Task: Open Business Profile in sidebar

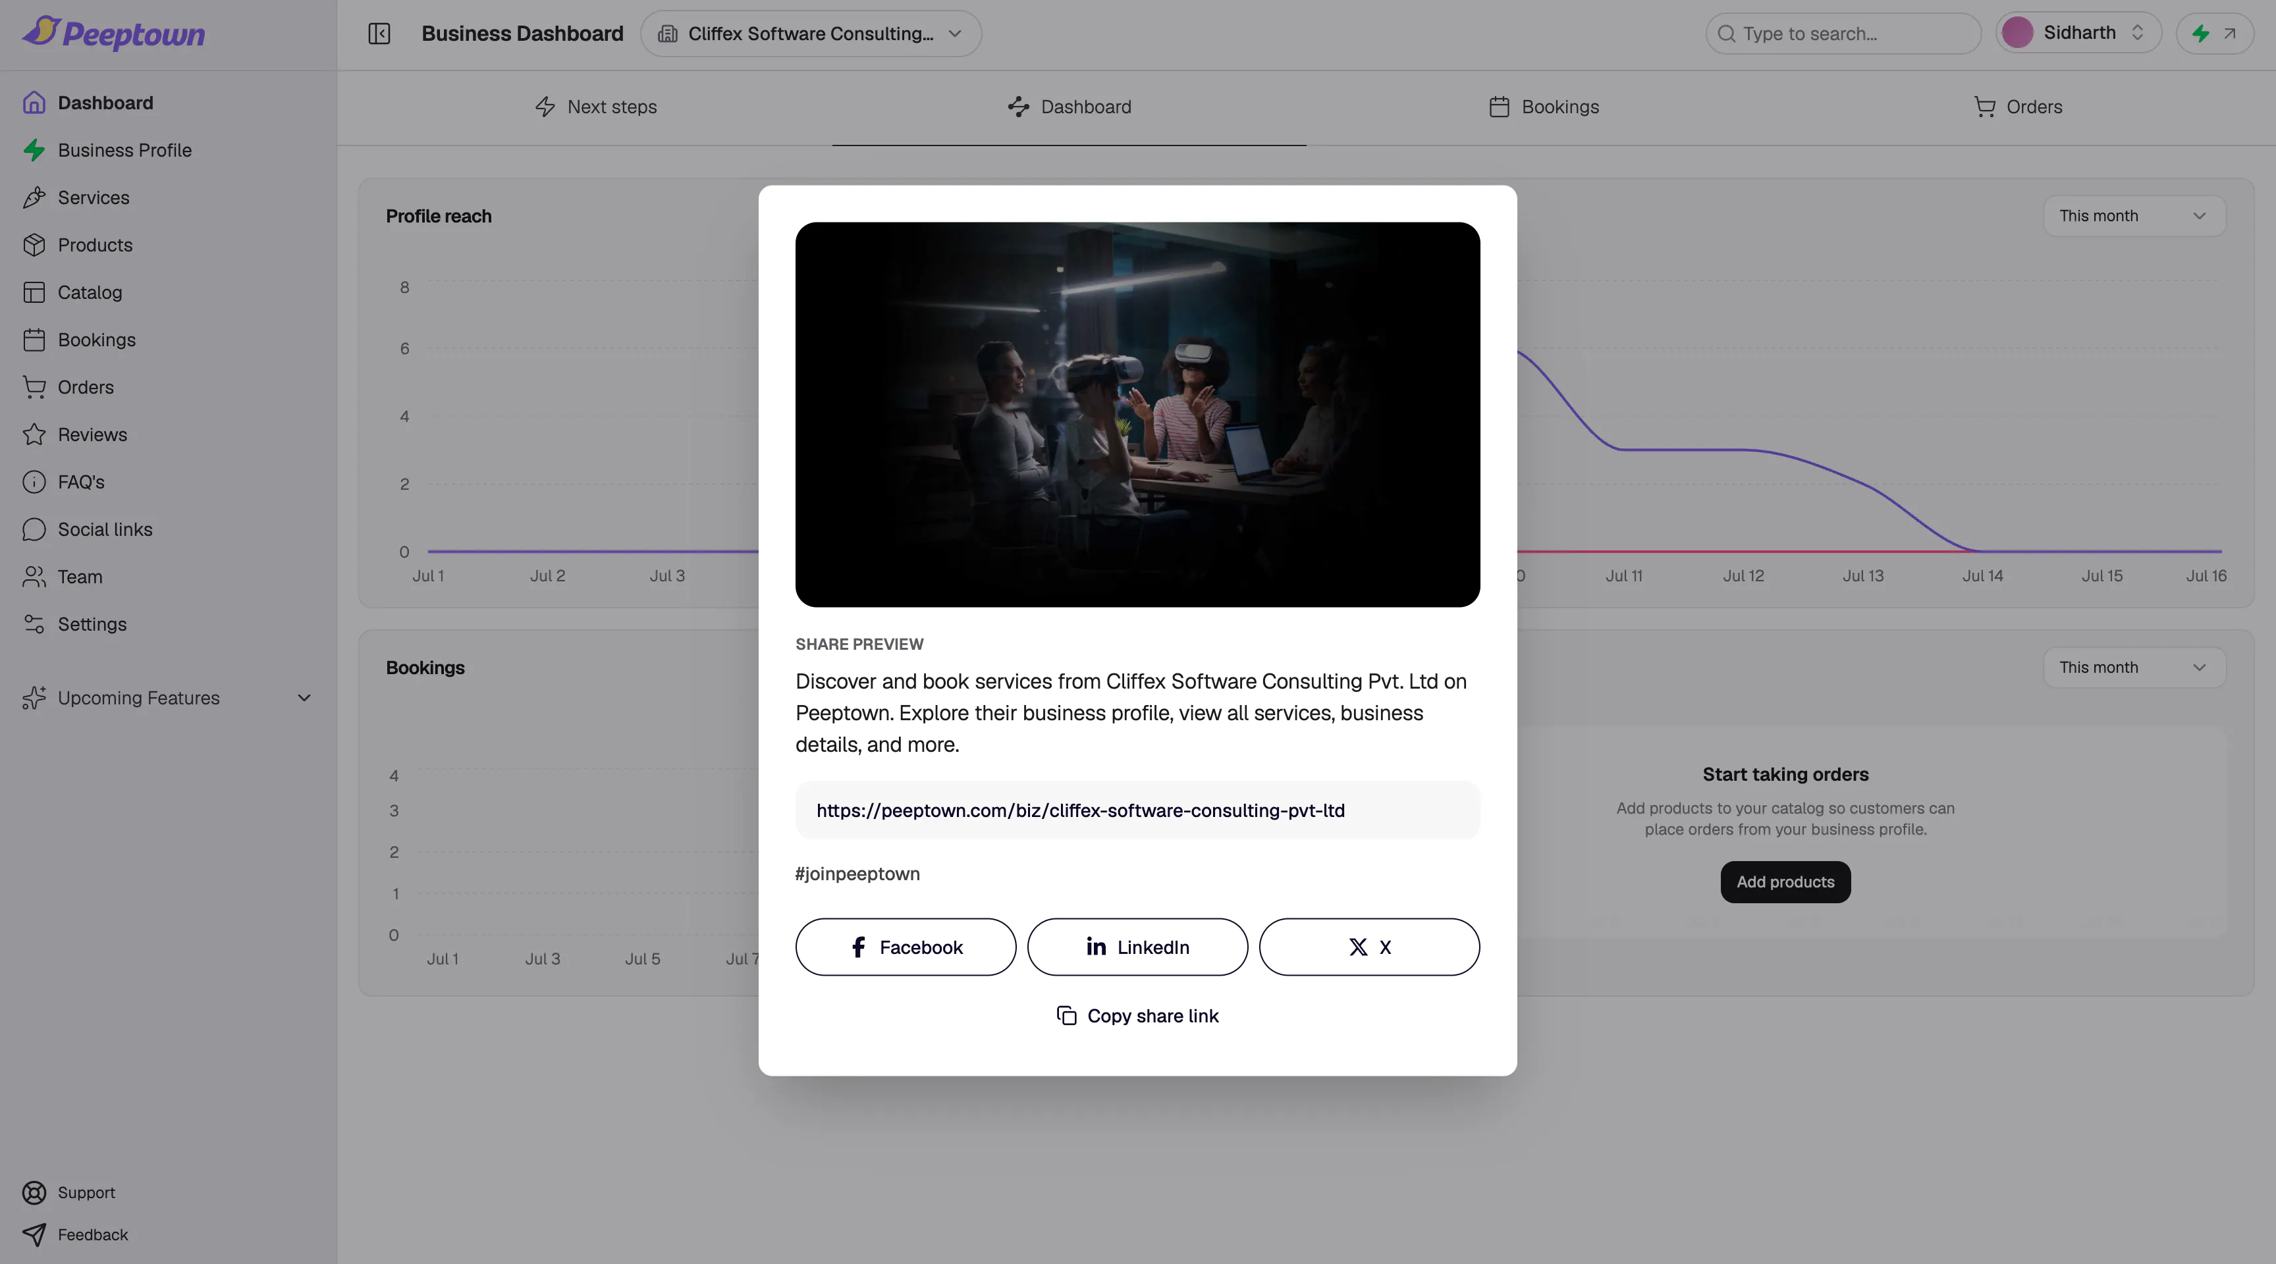Action: (x=107, y=150)
